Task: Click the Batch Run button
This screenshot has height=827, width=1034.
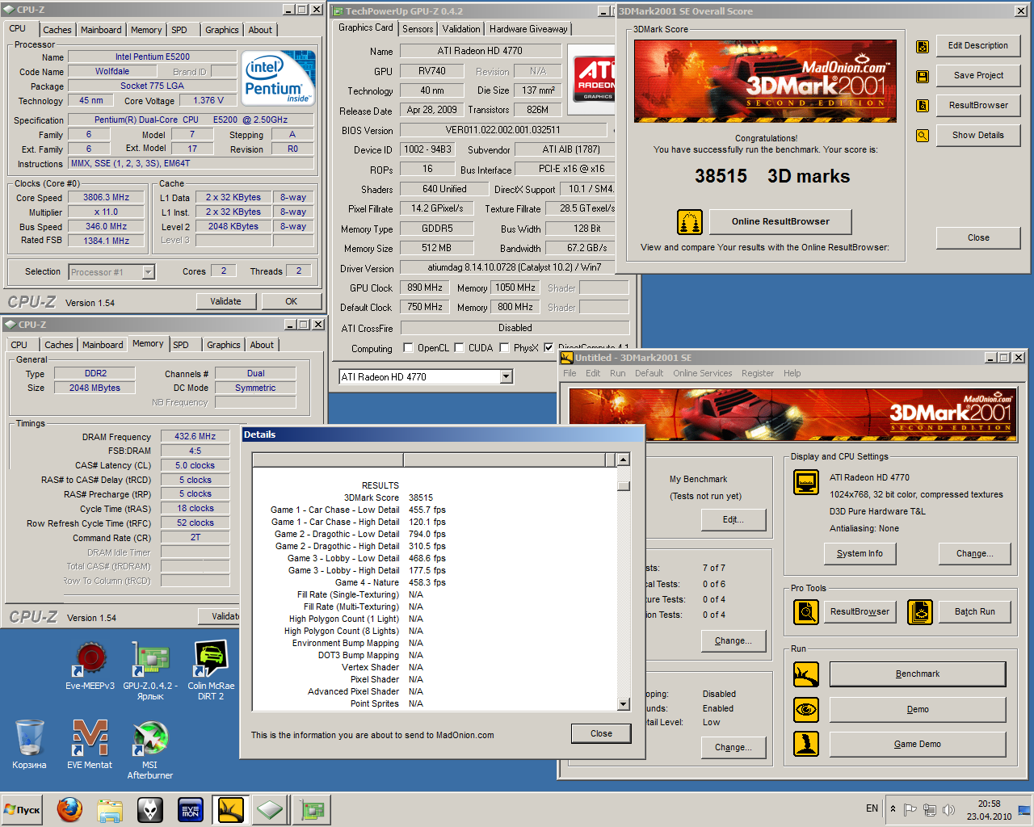Action: (x=975, y=612)
